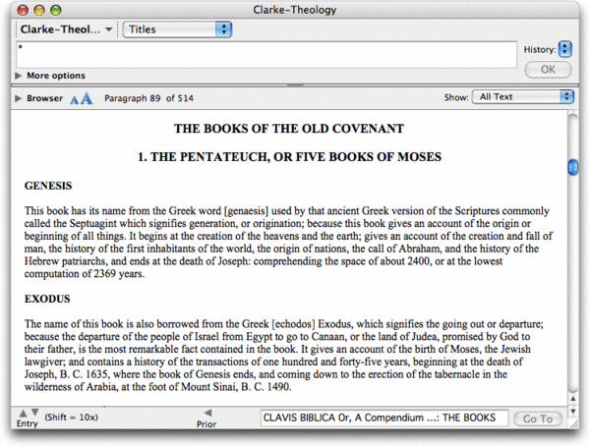Image resolution: width=590 pixels, height=447 pixels.
Task: Click the EXODUS heading
Action: pyautogui.click(x=47, y=299)
